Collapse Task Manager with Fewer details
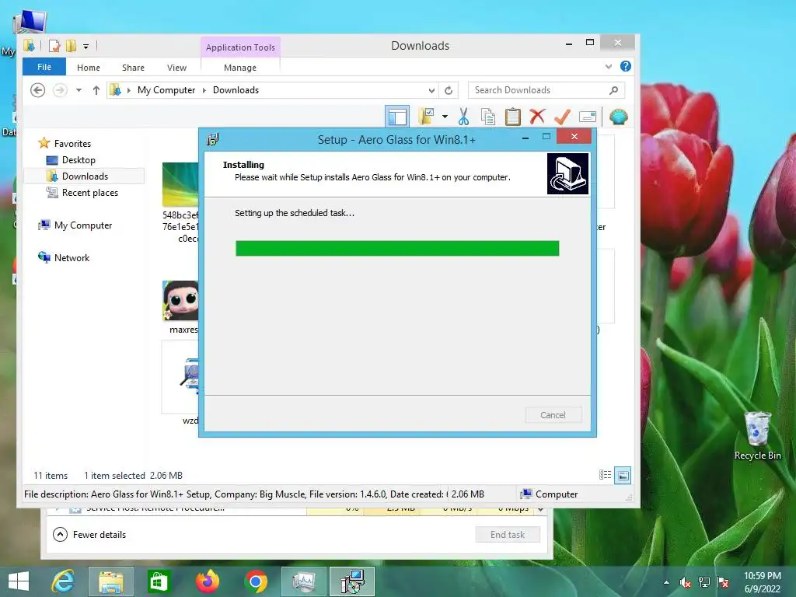Screen dimensions: 796x597 [89, 535]
